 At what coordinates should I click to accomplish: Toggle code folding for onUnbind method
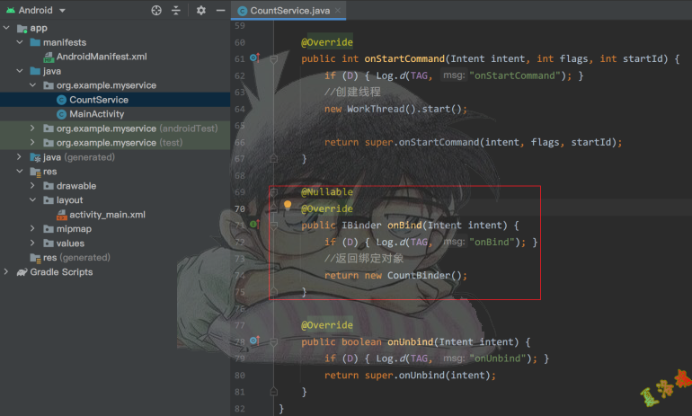(274, 341)
